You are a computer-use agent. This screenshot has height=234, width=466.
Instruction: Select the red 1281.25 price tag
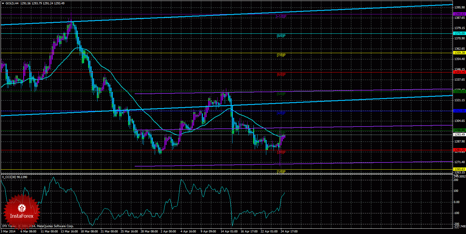coord(459,150)
